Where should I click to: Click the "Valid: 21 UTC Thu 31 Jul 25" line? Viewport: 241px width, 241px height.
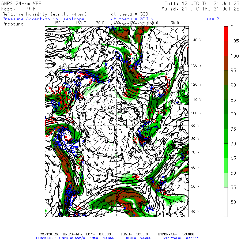coord(200,9)
